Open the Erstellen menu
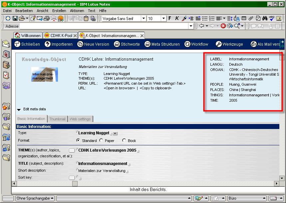The image size is (286, 203). [59, 11]
